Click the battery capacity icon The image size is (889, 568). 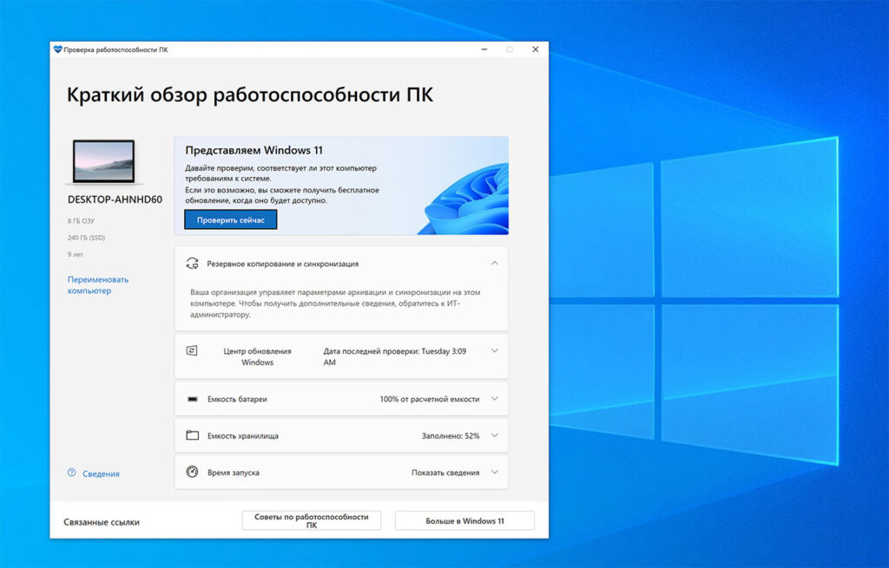192,399
